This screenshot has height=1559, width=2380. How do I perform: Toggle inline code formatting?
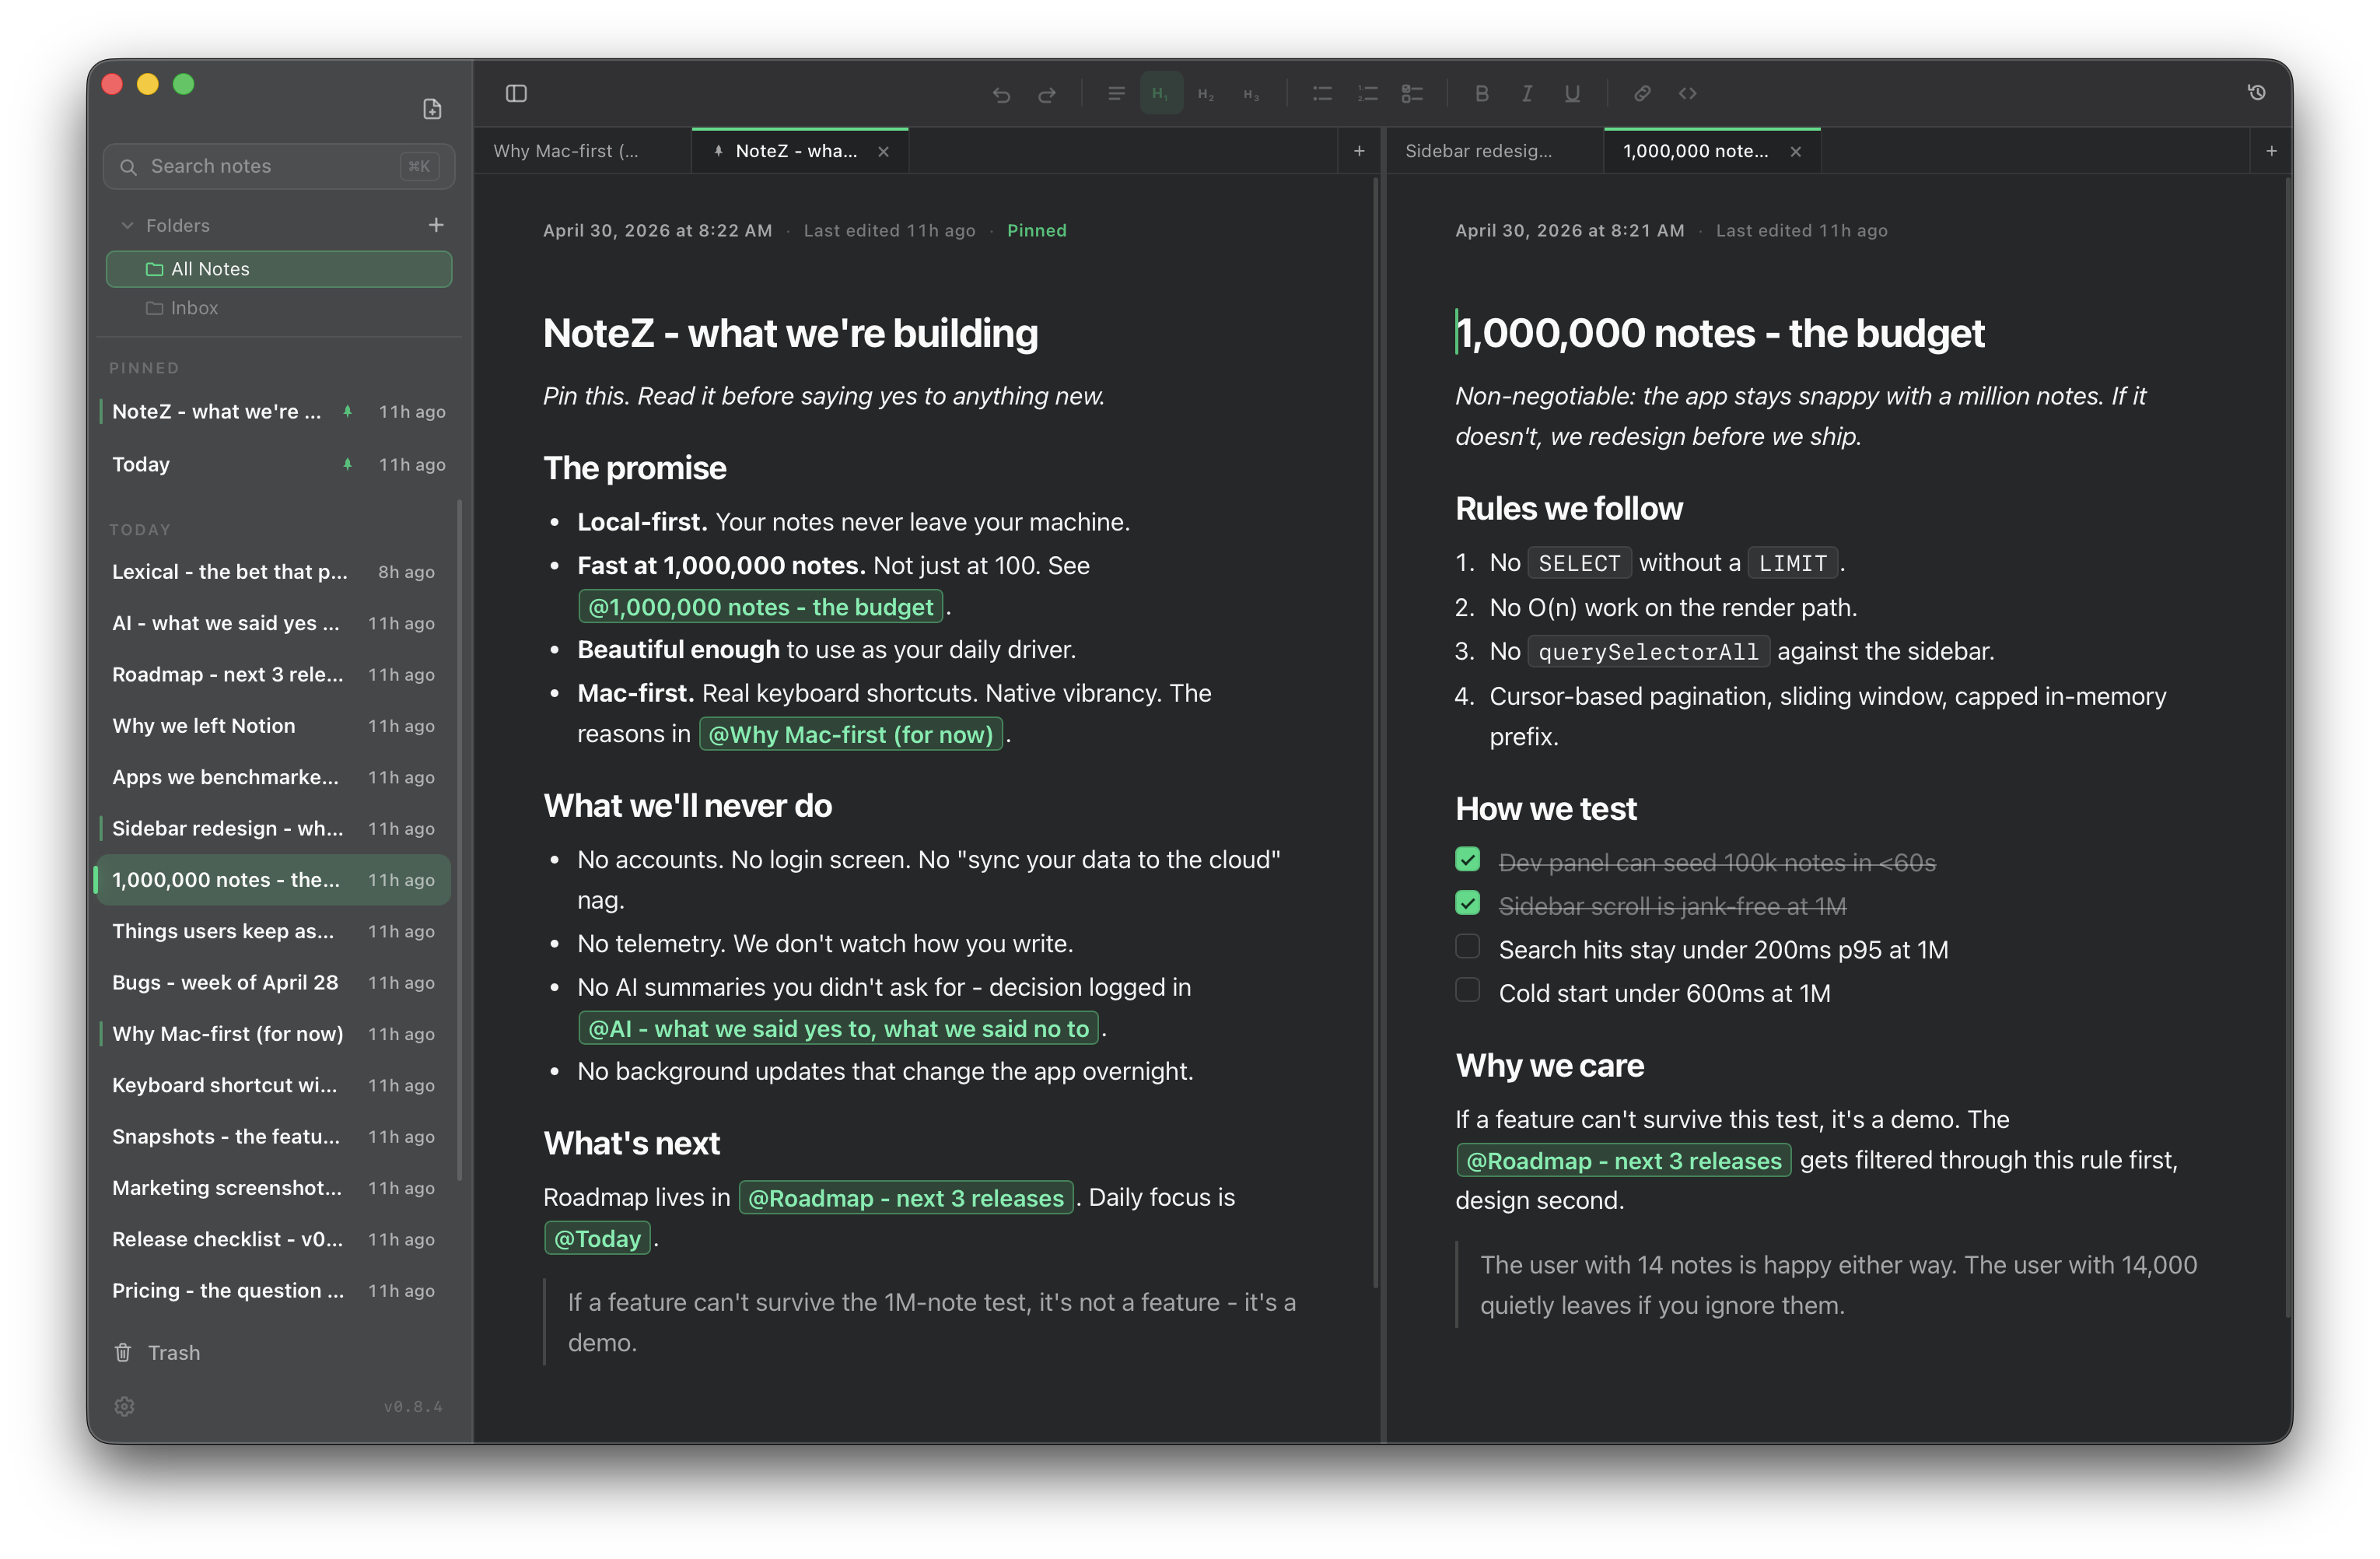click(1688, 93)
